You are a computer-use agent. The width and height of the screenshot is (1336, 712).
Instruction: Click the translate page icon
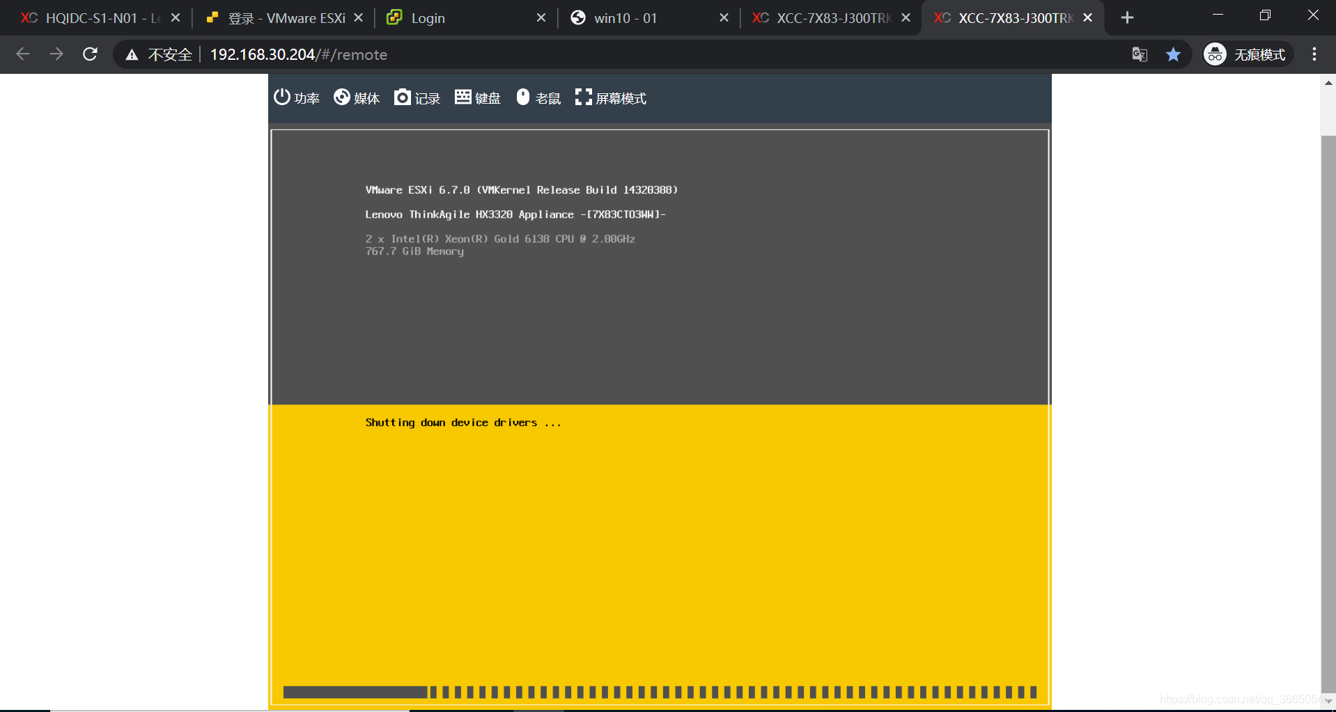point(1140,54)
